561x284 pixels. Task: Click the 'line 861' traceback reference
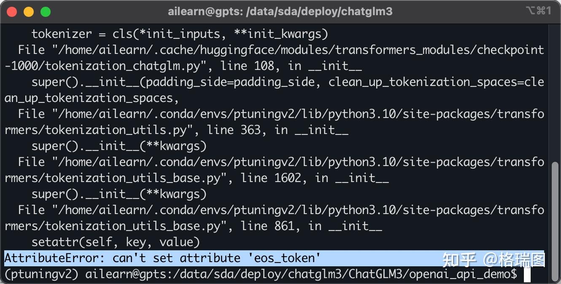[x=267, y=226]
